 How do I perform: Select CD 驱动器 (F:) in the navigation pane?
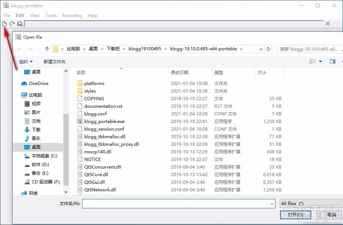(x=42, y=182)
